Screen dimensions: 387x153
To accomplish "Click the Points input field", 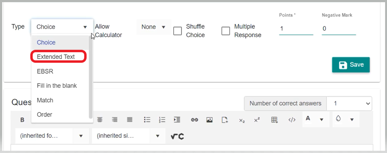I will coord(296,29).
